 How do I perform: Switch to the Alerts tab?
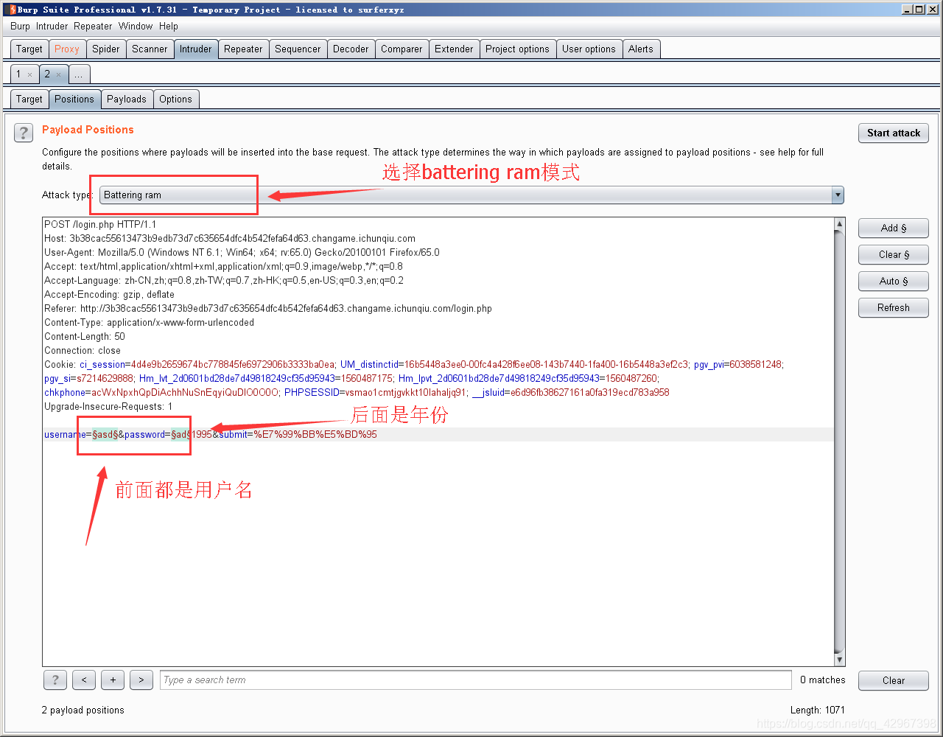641,49
